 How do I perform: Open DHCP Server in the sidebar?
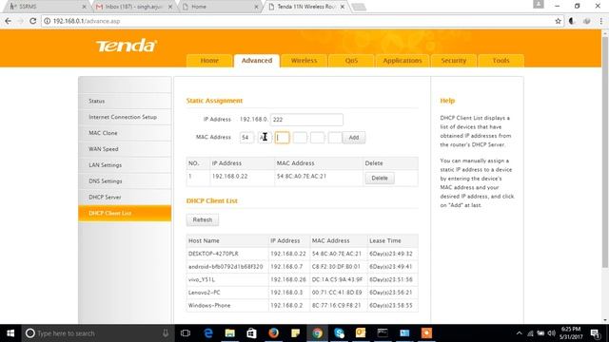coord(125,197)
